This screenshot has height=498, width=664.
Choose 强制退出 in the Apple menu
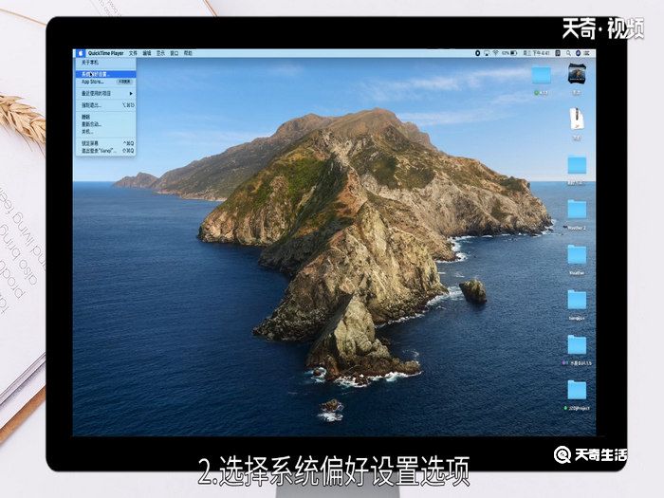coord(106,105)
